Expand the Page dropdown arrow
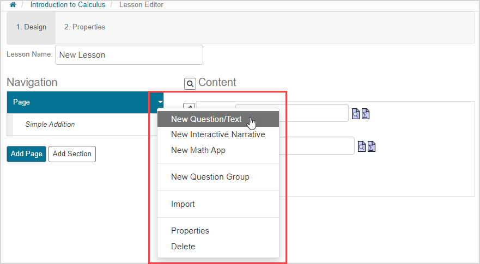This screenshot has width=480, height=264. [160, 102]
